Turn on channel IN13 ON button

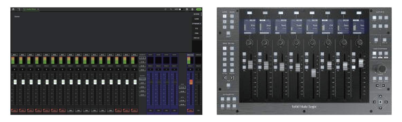click(x=110, y=110)
